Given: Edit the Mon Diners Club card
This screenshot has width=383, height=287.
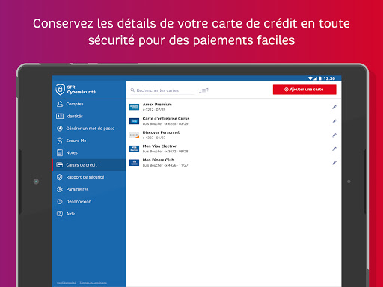Looking at the screenshot, I should point(334,163).
